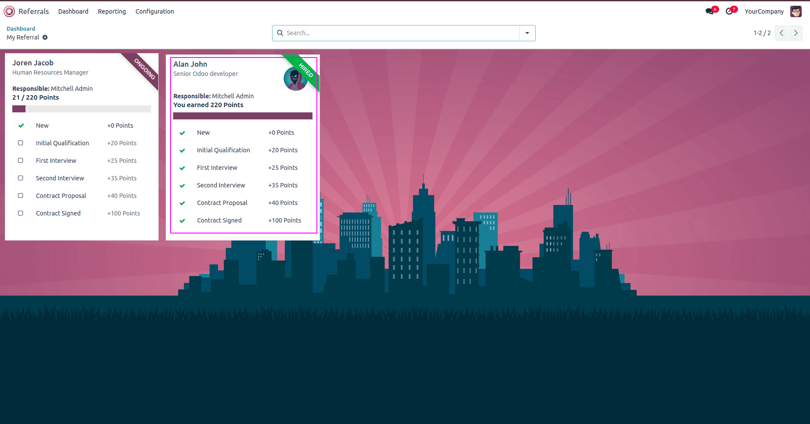
Task: Click the check next to Alan John's Initial Qualification
Action: (x=182, y=151)
